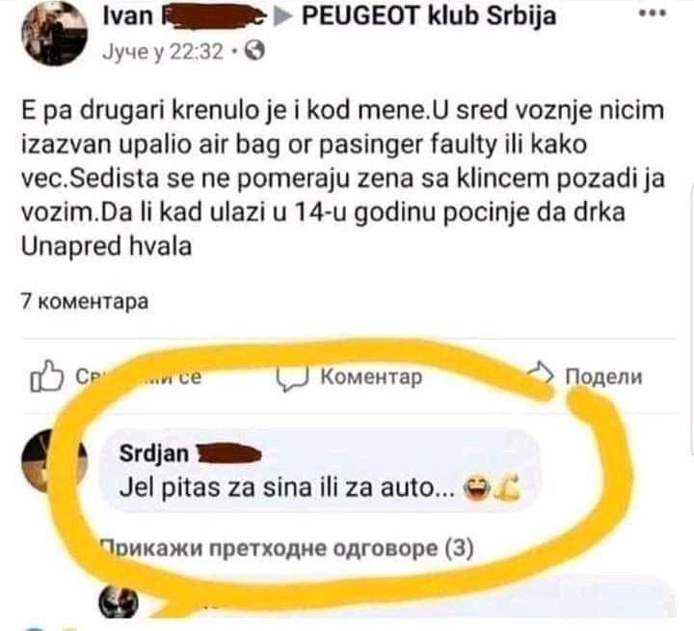This screenshot has width=694, height=631.
Task: Click the globe public visibility icon
Action: (x=254, y=50)
